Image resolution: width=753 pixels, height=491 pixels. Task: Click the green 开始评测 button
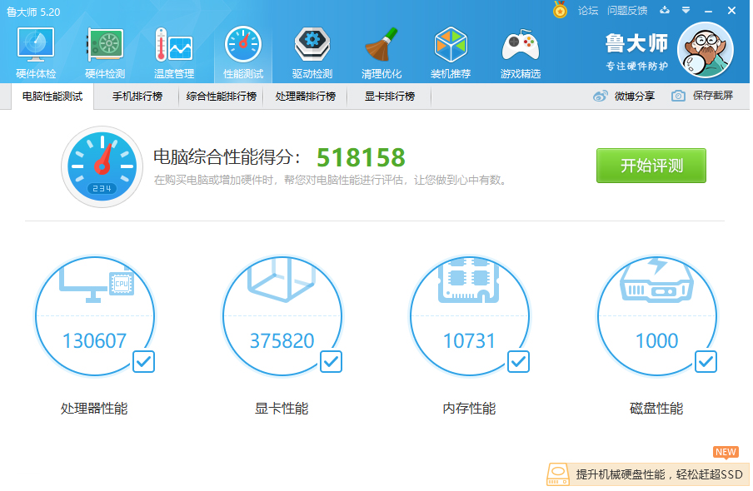tap(651, 166)
